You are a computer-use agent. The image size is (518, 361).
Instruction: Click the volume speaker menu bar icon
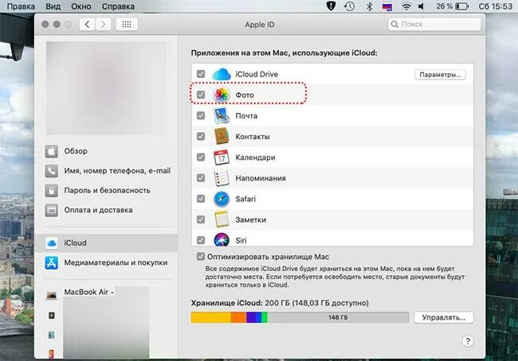coord(422,6)
